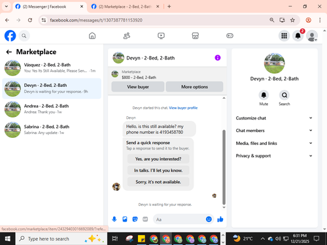327x245 pixels.
Task: Click the taskbar Type here to search box
Action: (61, 239)
